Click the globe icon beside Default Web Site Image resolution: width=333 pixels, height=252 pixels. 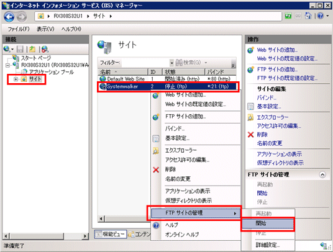(x=103, y=79)
